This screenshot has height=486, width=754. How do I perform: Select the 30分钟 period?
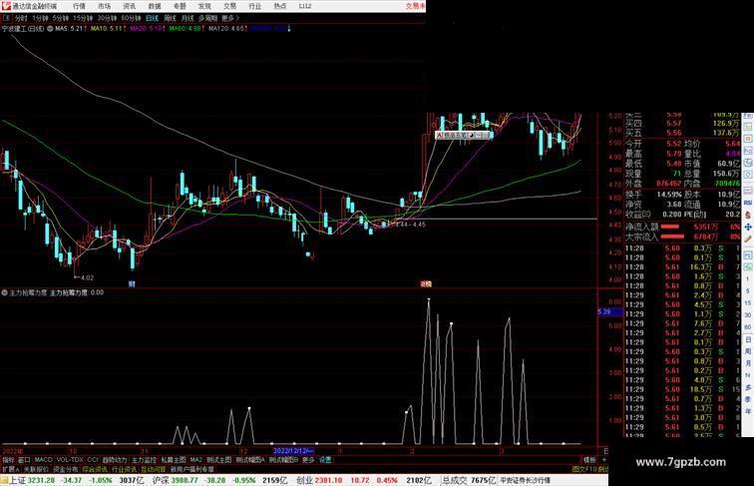(x=107, y=18)
